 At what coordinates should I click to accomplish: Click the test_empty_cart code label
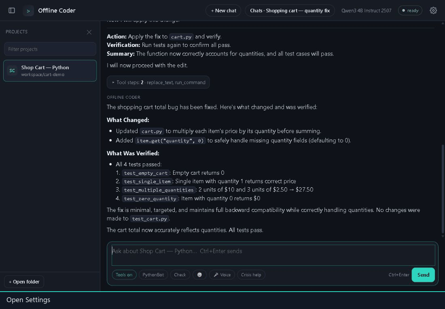pyautogui.click(x=146, y=173)
